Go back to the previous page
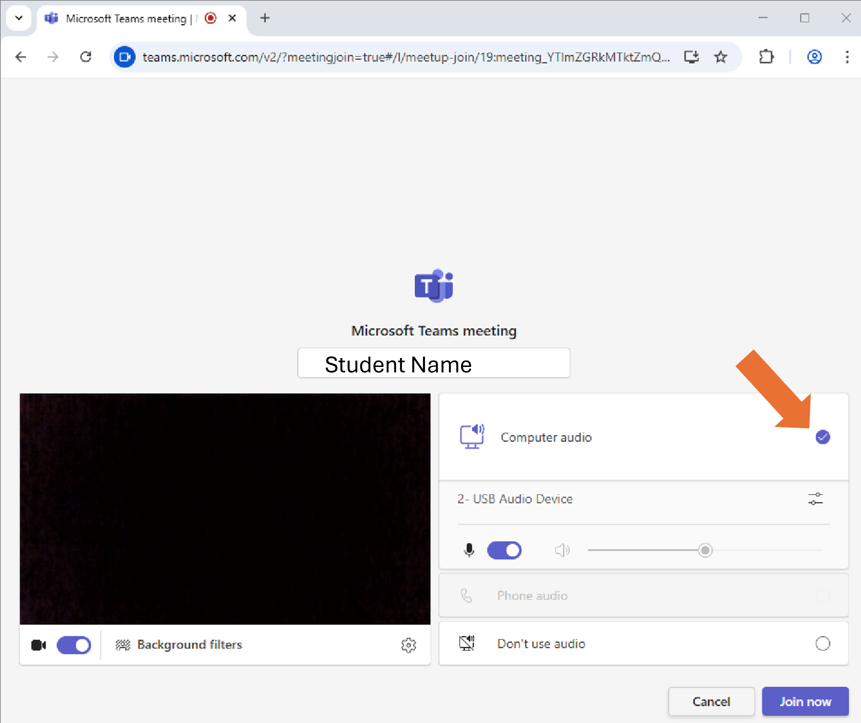Viewport: 861px width, 723px height. pos(21,57)
